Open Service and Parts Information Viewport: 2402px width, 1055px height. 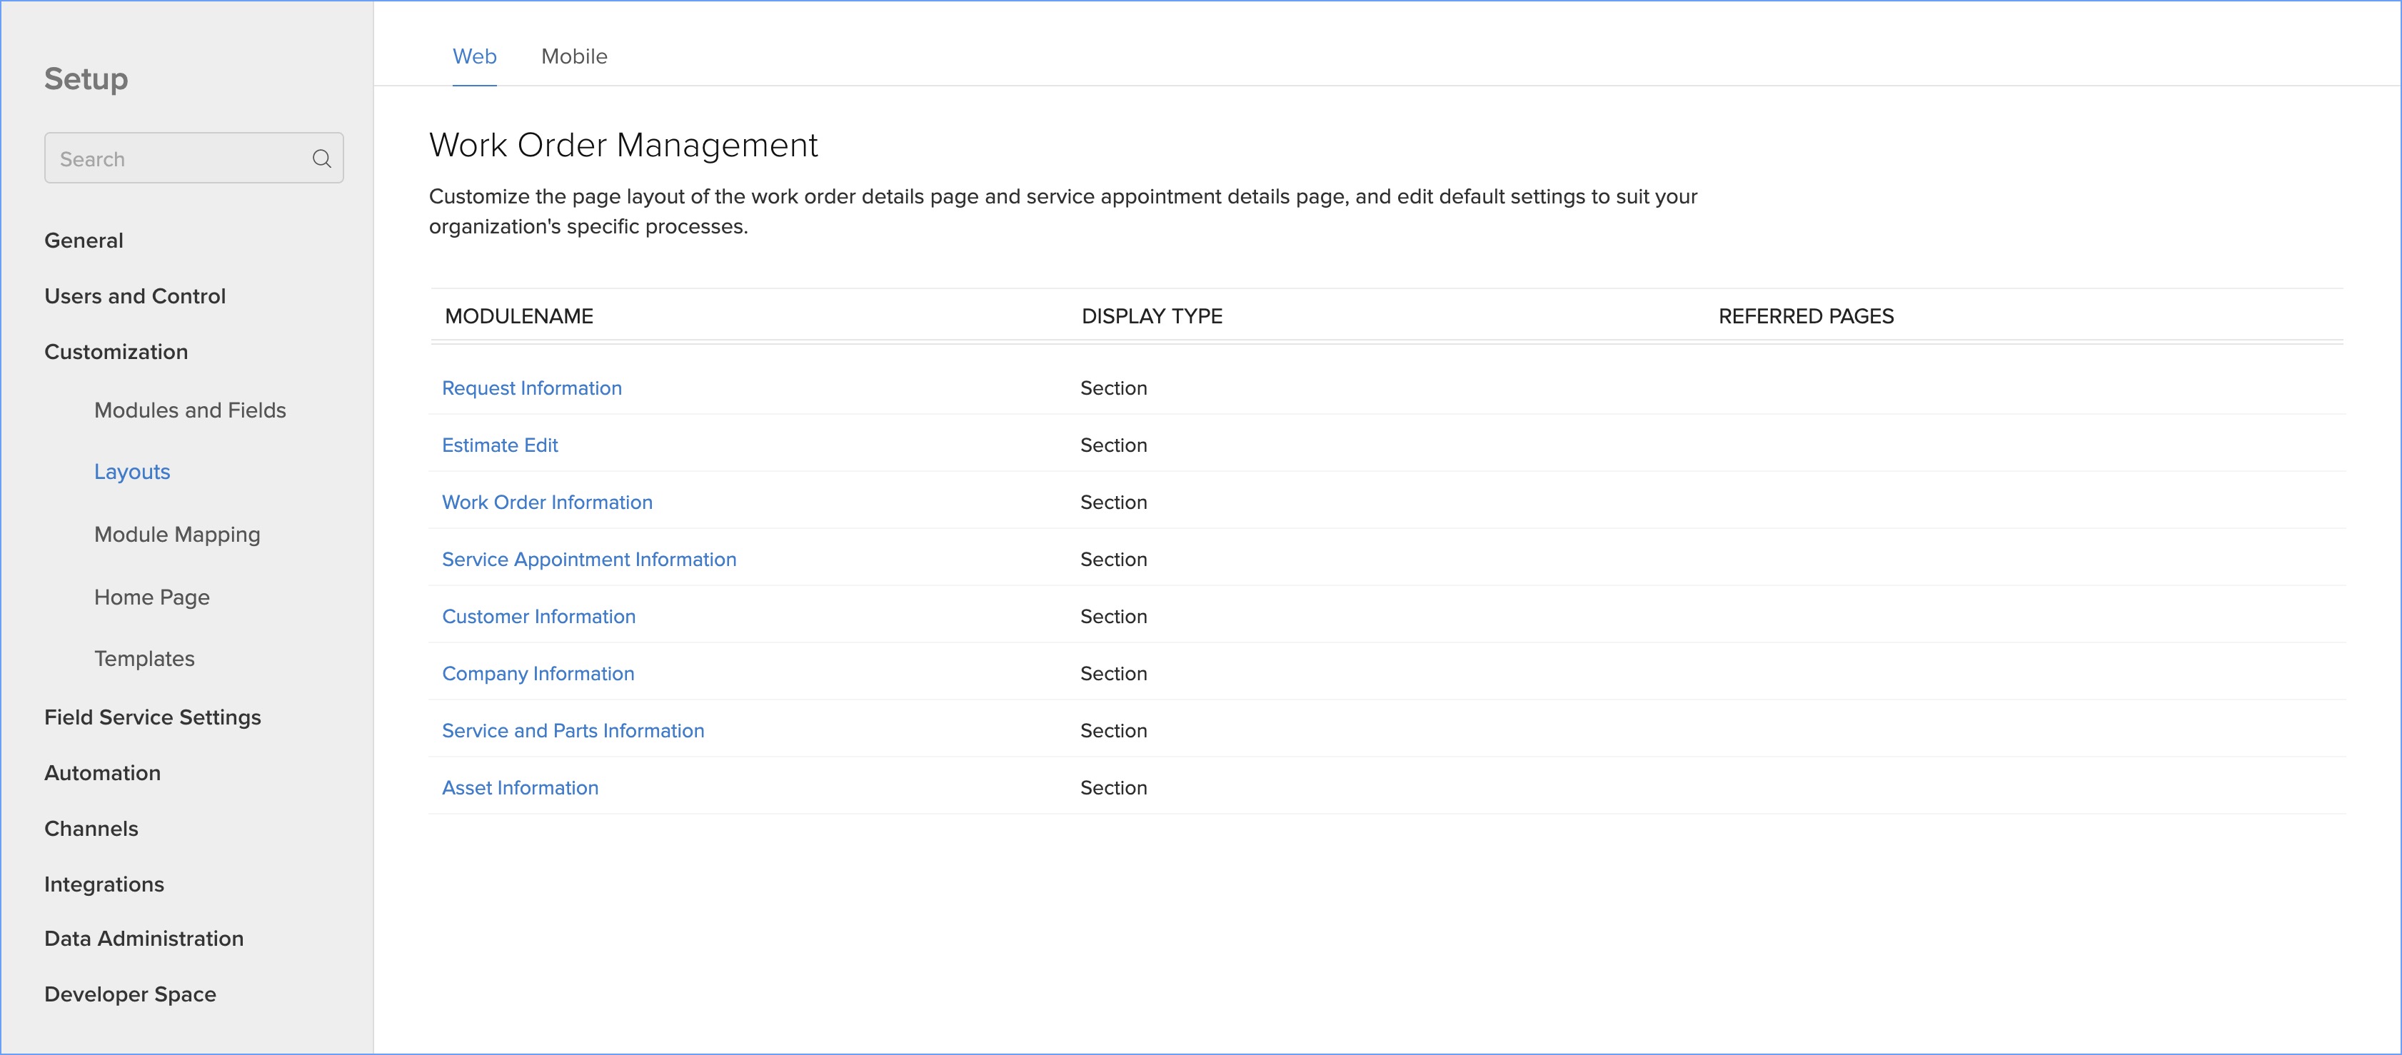coord(573,731)
